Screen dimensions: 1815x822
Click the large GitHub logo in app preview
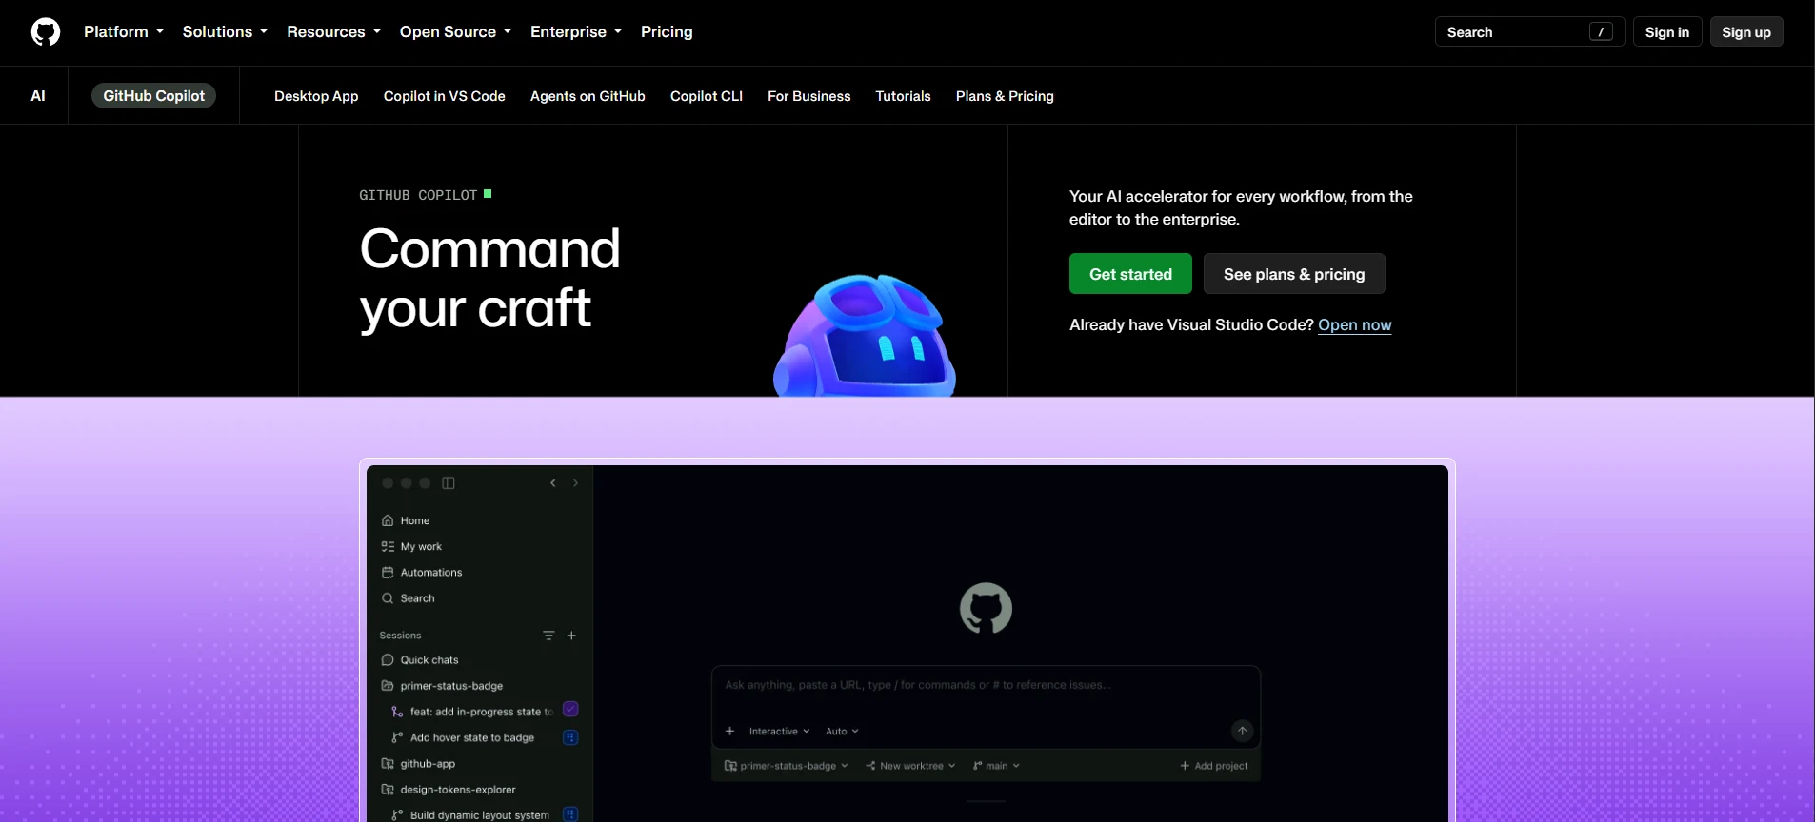click(986, 608)
